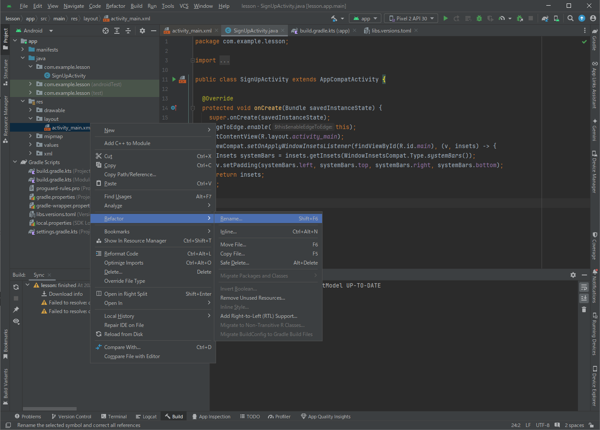The image size is (600, 430).
Task: Collapse the res folder node
Action: [x=23, y=101]
